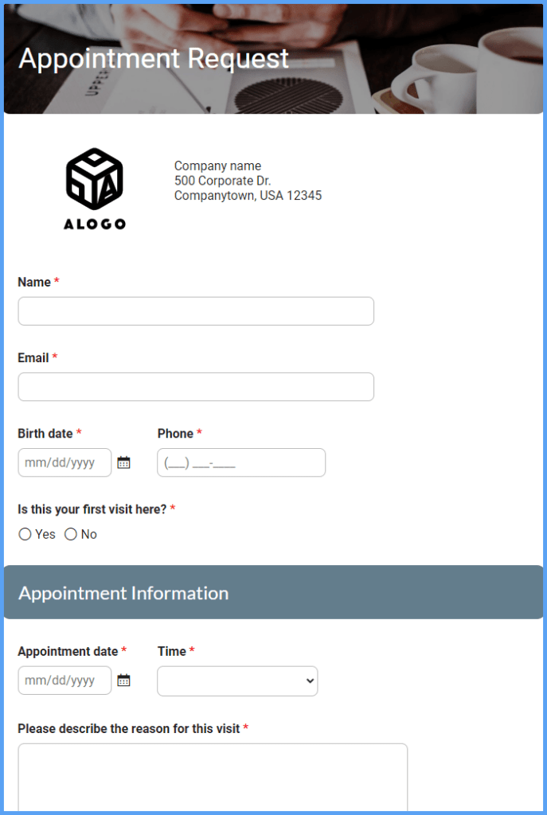
Task: Click the reason for visit text area
Action: tap(213, 776)
